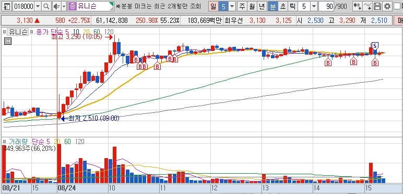The width and height of the screenshot is (403, 194).
Task: Select the 틱 tick chart button
Action: click(x=292, y=7)
